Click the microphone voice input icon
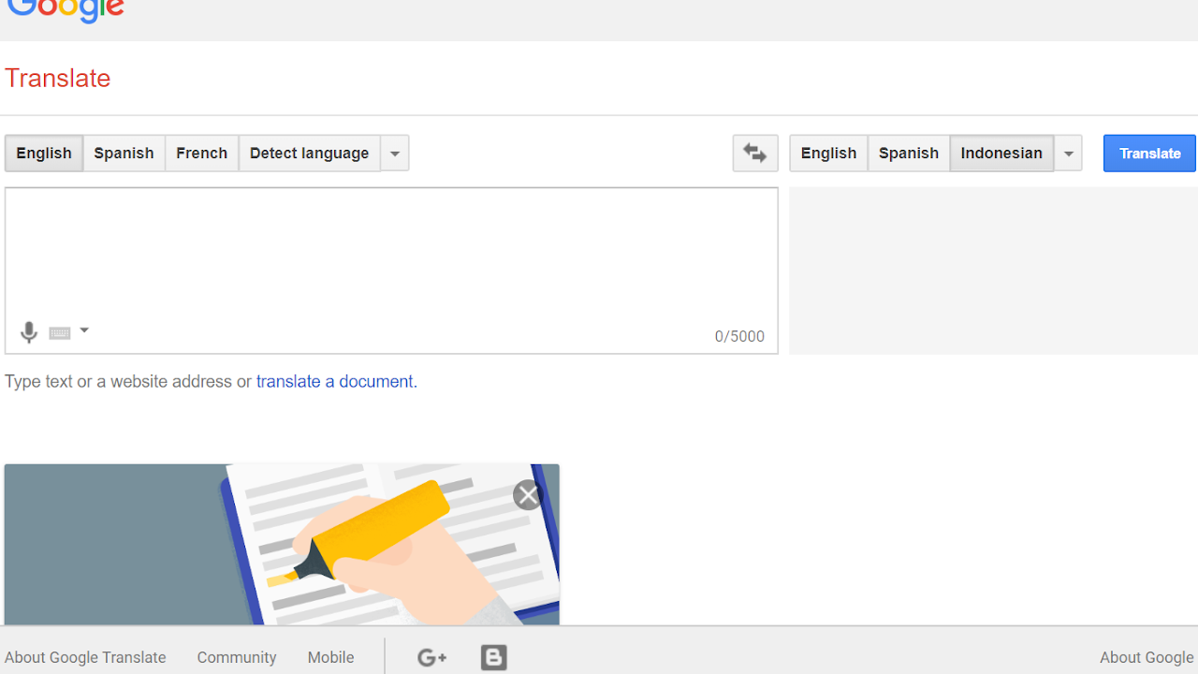1198x674 pixels. tap(29, 332)
